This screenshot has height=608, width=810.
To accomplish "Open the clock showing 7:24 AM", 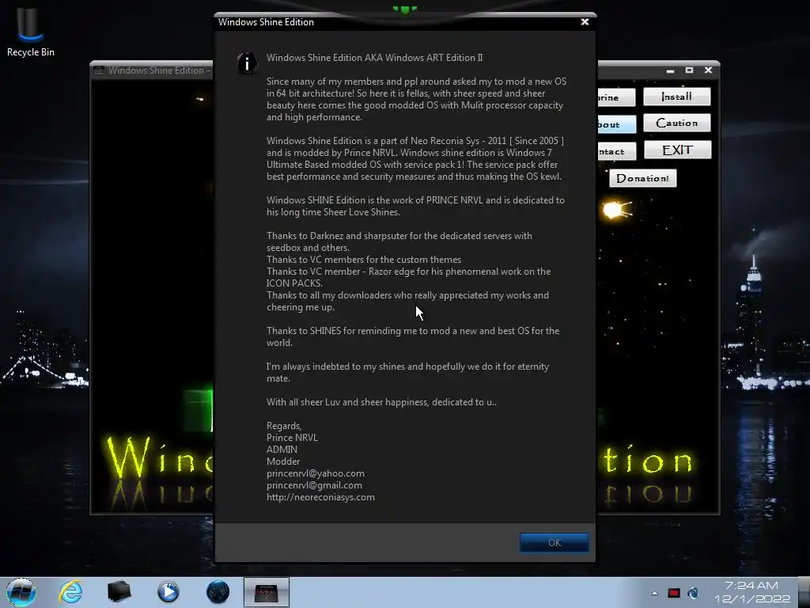I will click(751, 592).
